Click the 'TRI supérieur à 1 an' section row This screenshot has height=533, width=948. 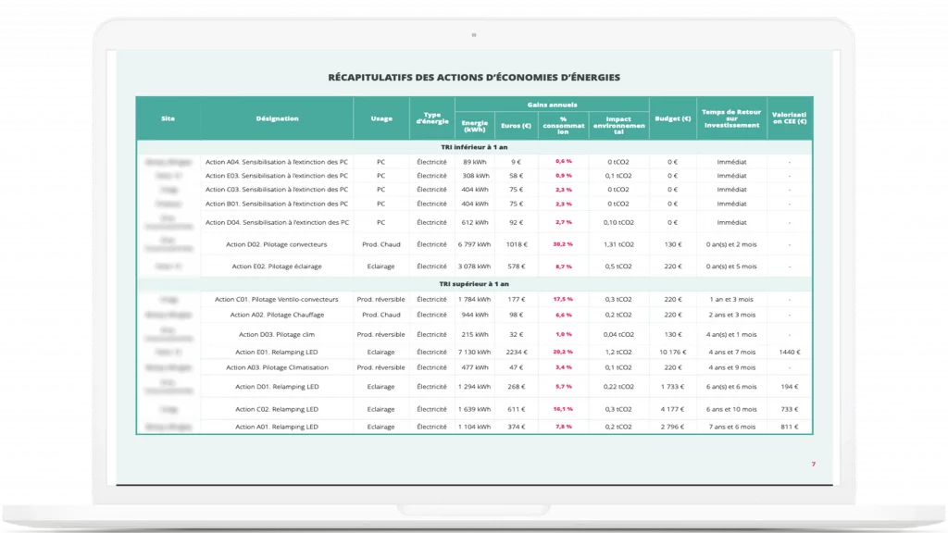(474, 284)
